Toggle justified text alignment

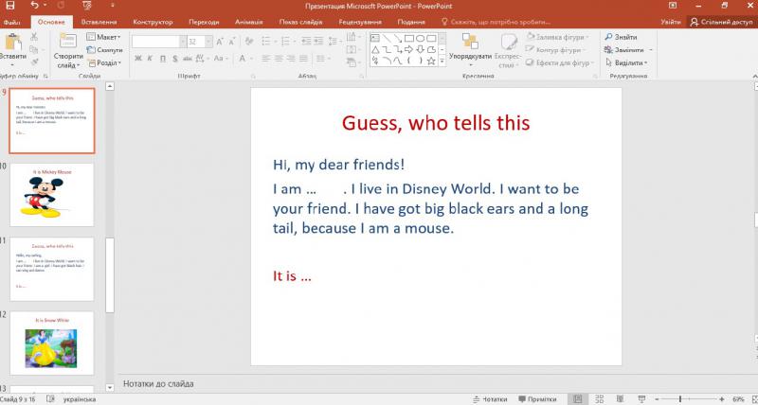point(303,59)
